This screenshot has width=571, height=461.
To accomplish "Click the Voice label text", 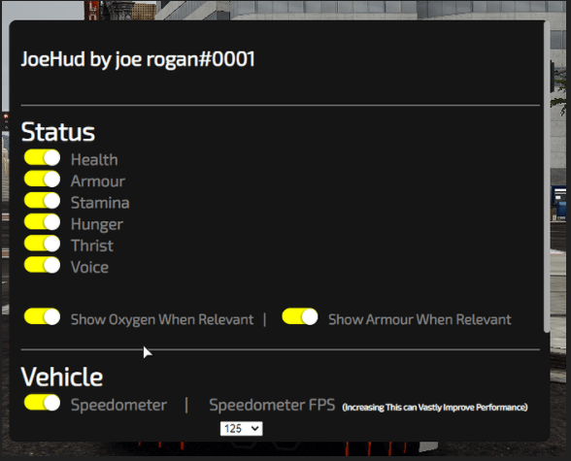I will tap(89, 267).
